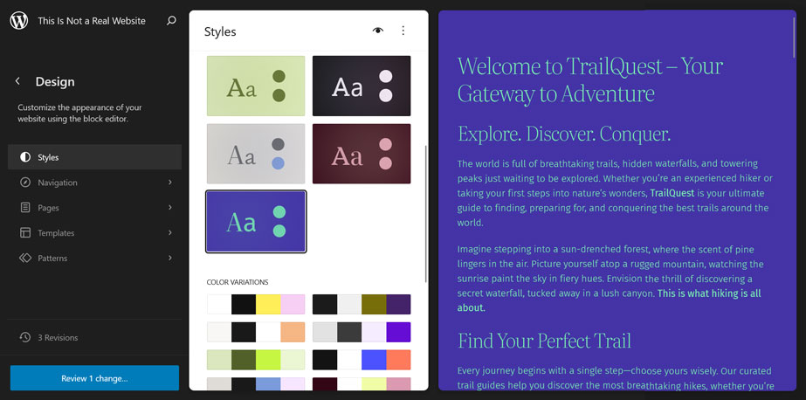Click the Templates layout icon
The width and height of the screenshot is (806, 400).
[x=25, y=233]
